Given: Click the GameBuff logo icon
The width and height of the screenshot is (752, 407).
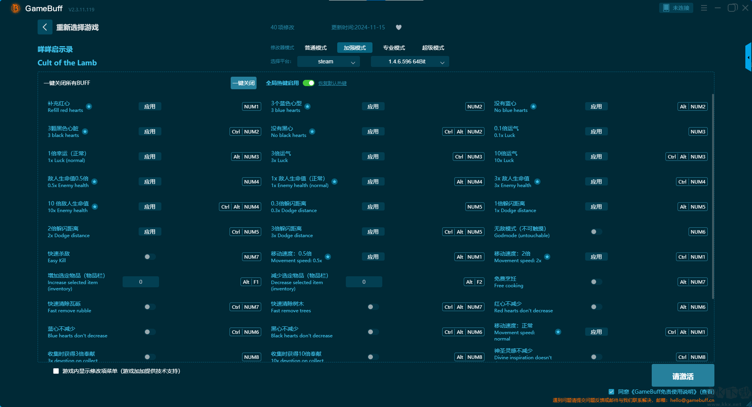Looking at the screenshot, I should tap(16, 8).
